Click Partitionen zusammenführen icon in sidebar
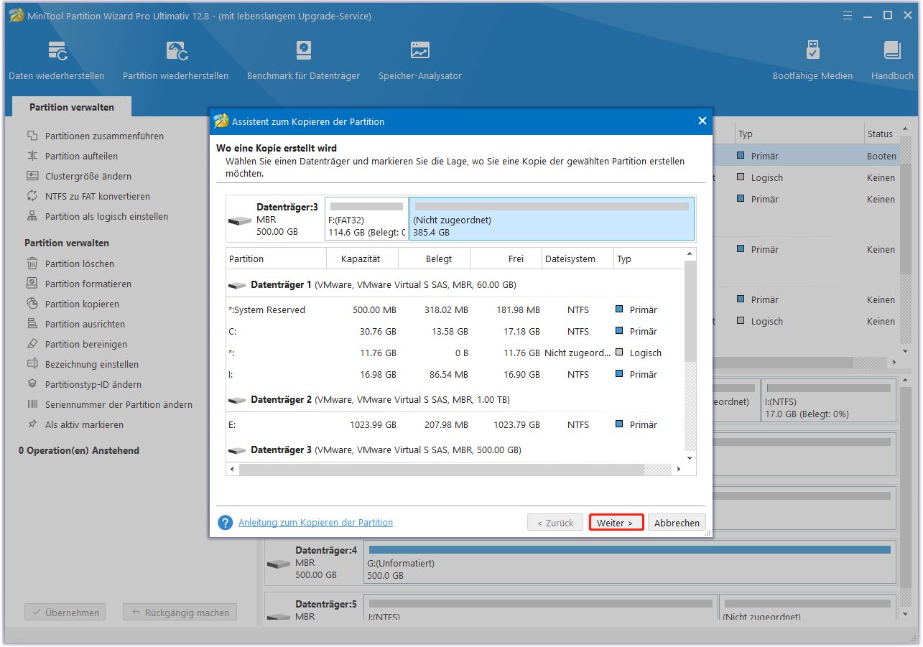This screenshot has height=647, width=923. [32, 136]
